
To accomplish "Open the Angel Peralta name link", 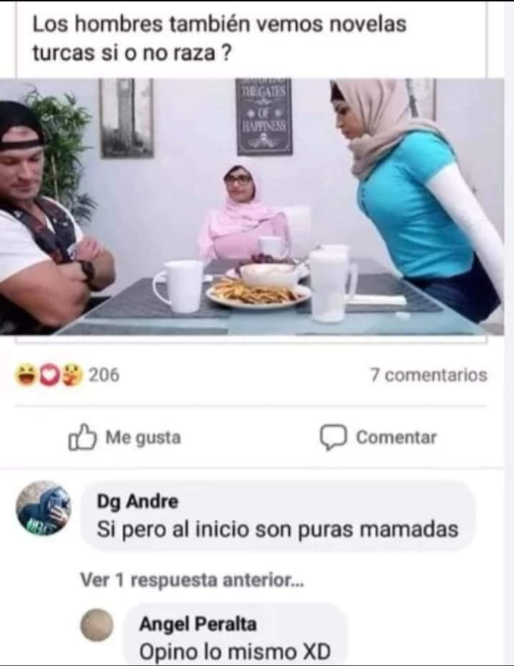I will point(198,624).
